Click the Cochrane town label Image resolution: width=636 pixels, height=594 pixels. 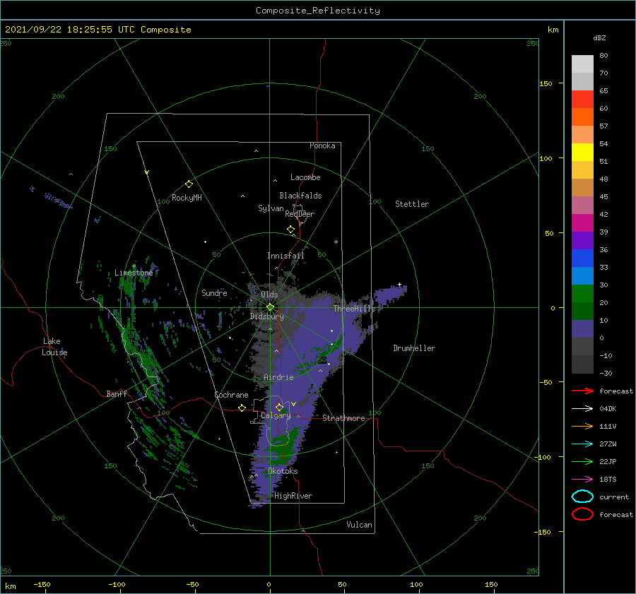click(x=231, y=395)
